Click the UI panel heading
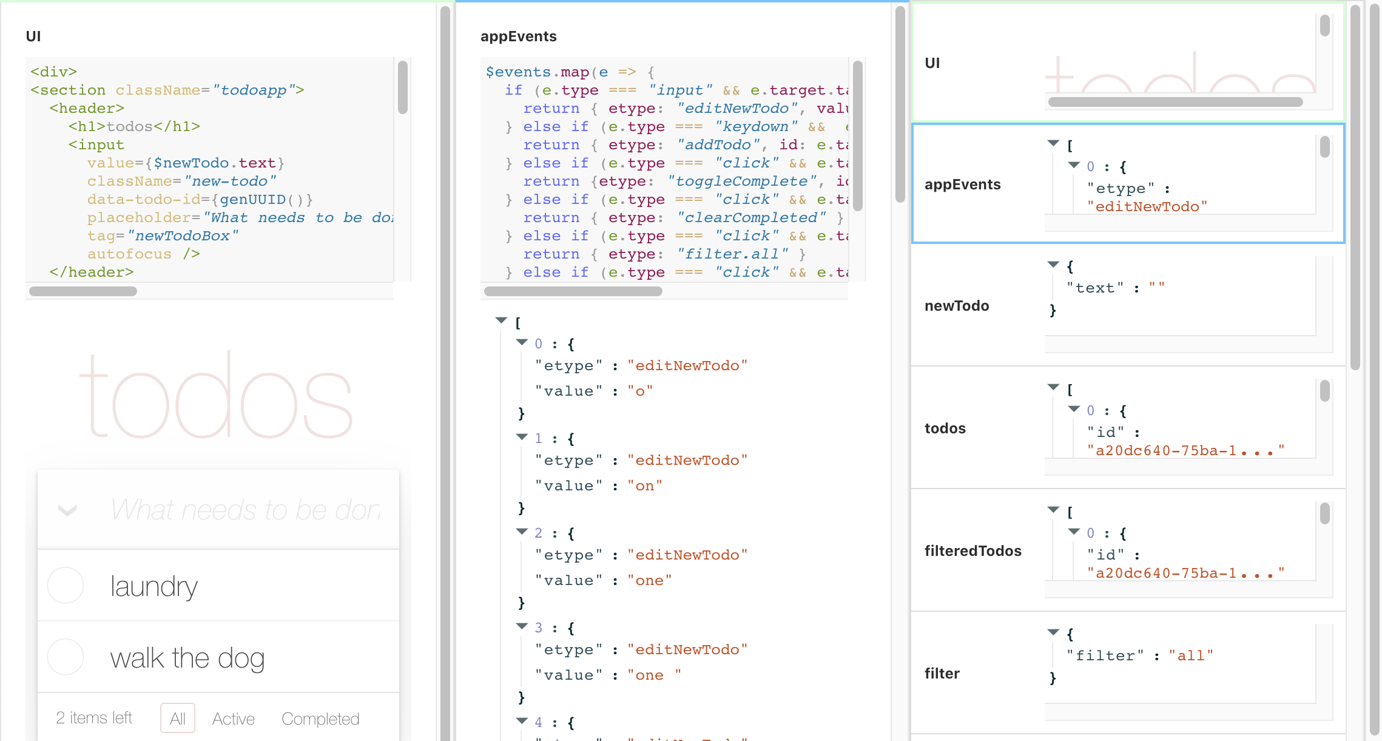The height and width of the screenshot is (741, 1382). [x=33, y=36]
